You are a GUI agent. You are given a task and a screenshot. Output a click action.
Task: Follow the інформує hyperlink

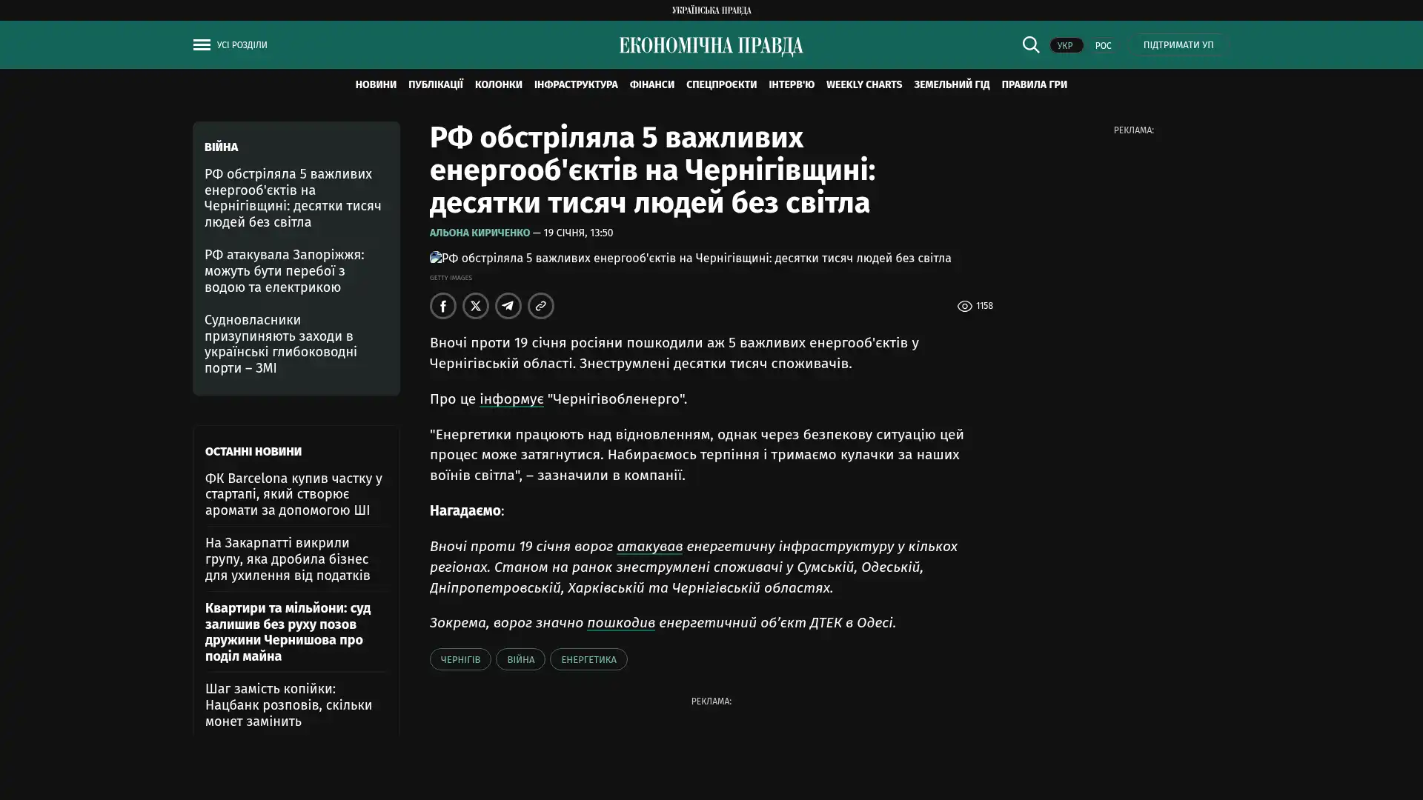(x=511, y=399)
